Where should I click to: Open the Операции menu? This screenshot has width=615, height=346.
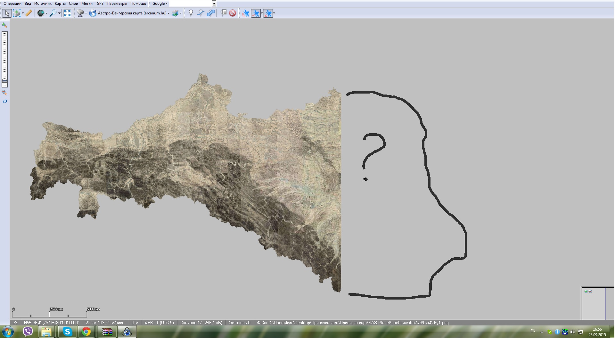tap(12, 4)
